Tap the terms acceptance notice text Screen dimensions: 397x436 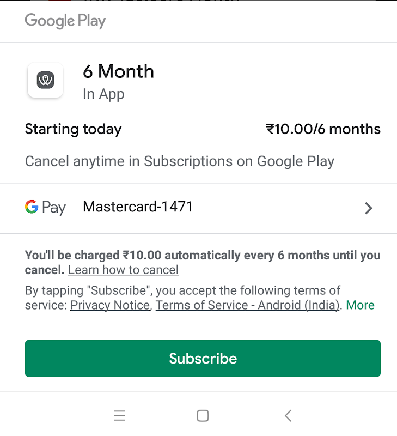click(x=182, y=290)
